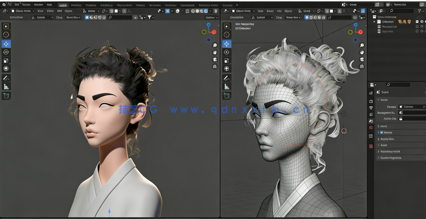Select the Rotate tool in the toolbar
Viewport: 426px width, 219px height.
(x=6, y=52)
